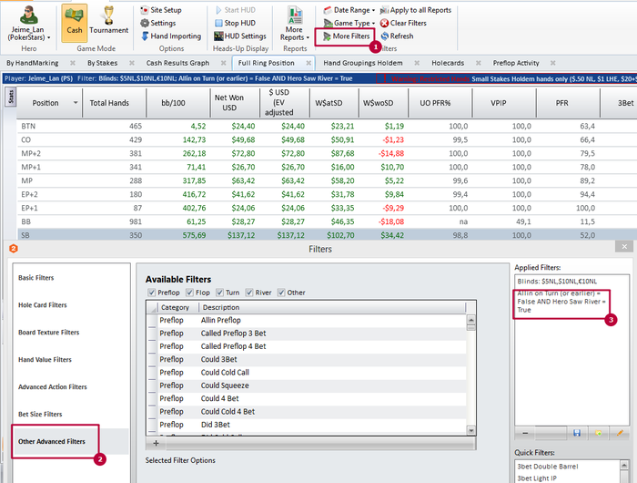
Task: Click Clear Filters
Action: (403, 23)
